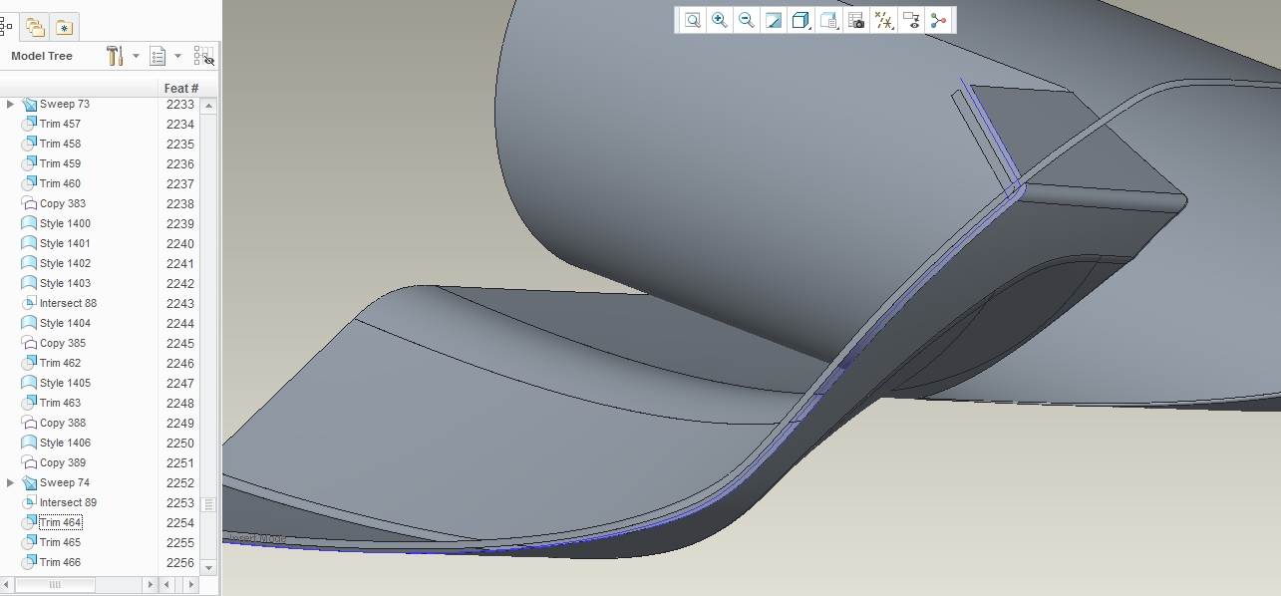Screen dimensions: 1281x596
Task: Click the tree scrollbar up arrow
Action: [208, 105]
